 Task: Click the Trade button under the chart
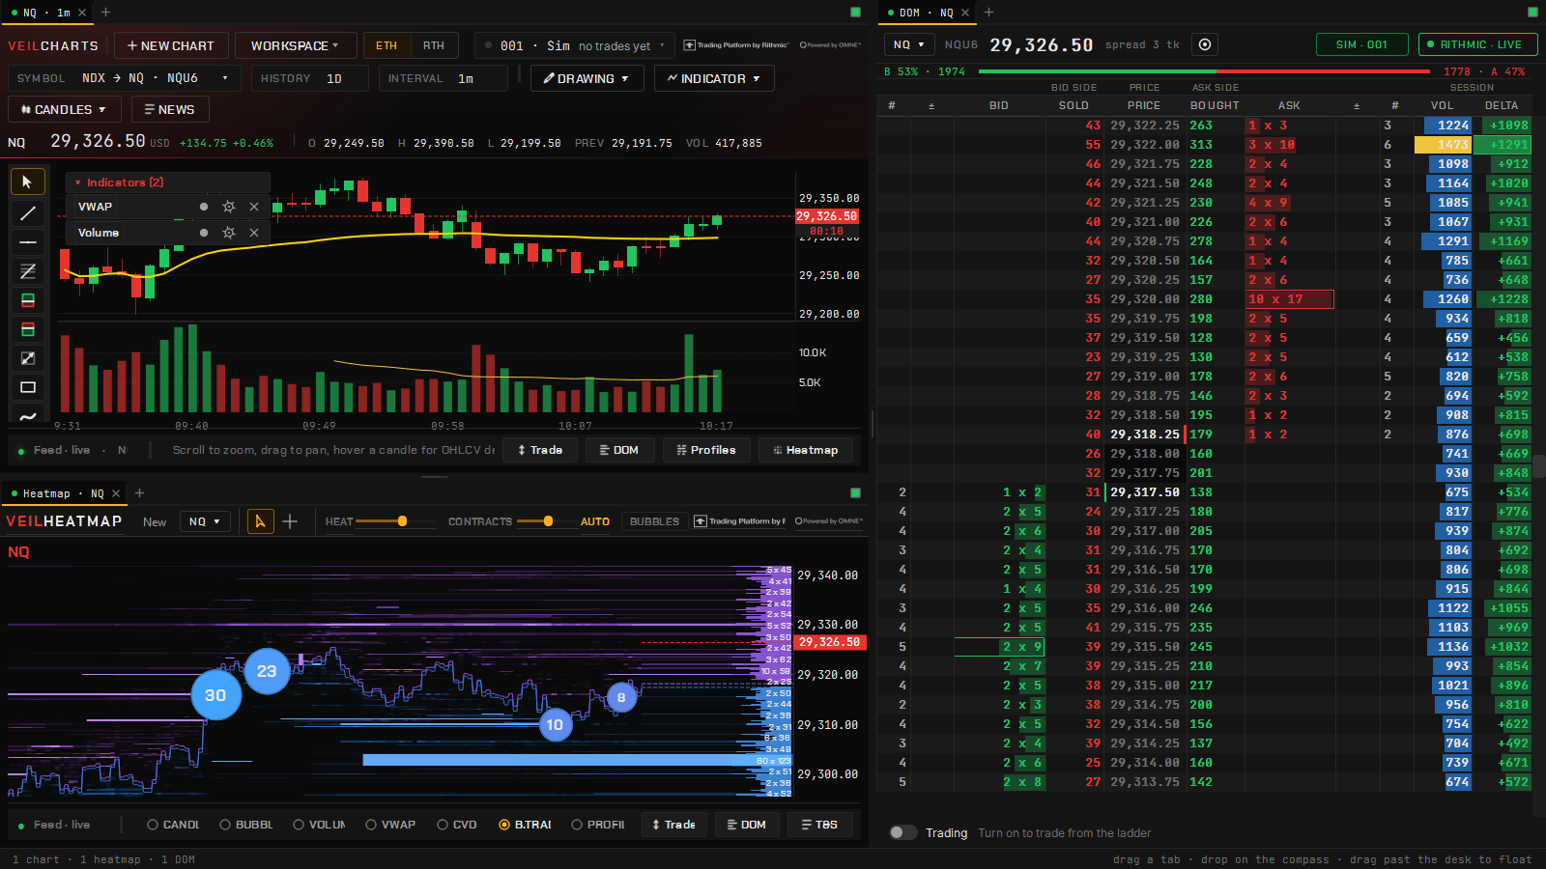click(540, 450)
